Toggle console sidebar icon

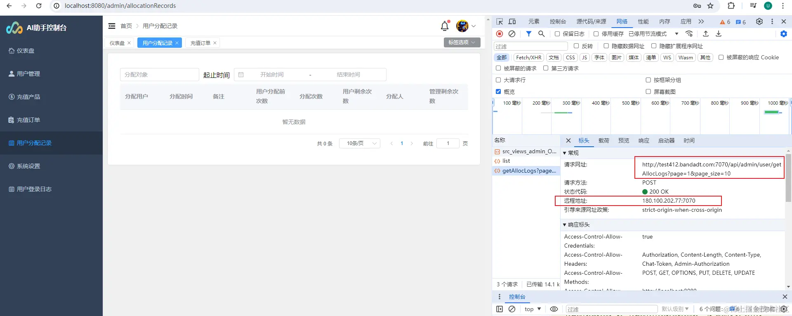coord(500,309)
